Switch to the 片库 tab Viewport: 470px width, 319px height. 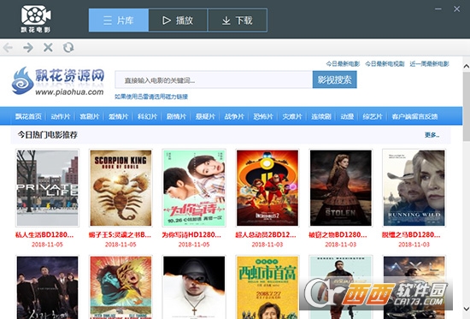pyautogui.click(x=119, y=21)
